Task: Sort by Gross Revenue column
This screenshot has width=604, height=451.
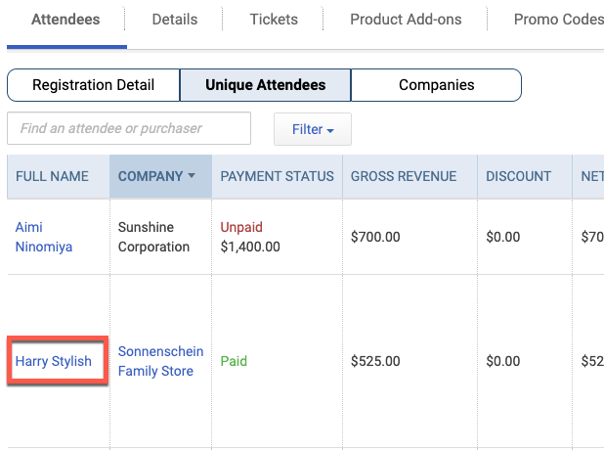Action: point(404,176)
